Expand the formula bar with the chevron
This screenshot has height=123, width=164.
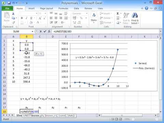pos(160,31)
